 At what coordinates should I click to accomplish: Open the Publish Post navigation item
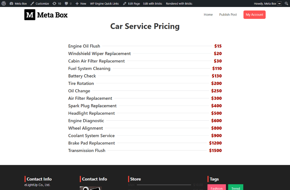228,15
